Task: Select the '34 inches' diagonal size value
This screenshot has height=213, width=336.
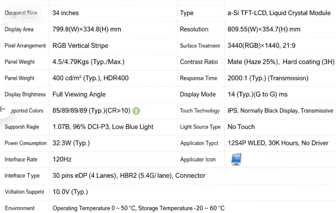Action: [x=65, y=13]
